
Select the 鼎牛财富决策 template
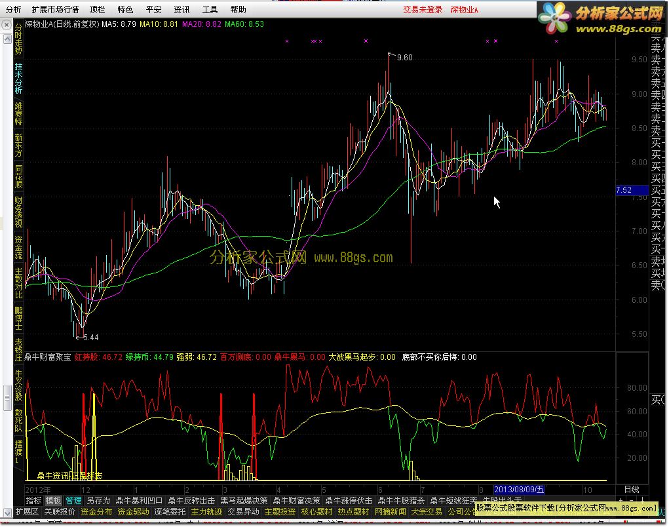pyautogui.click(x=297, y=500)
